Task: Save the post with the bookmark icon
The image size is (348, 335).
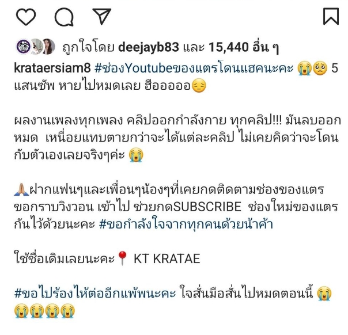Action: point(331,16)
